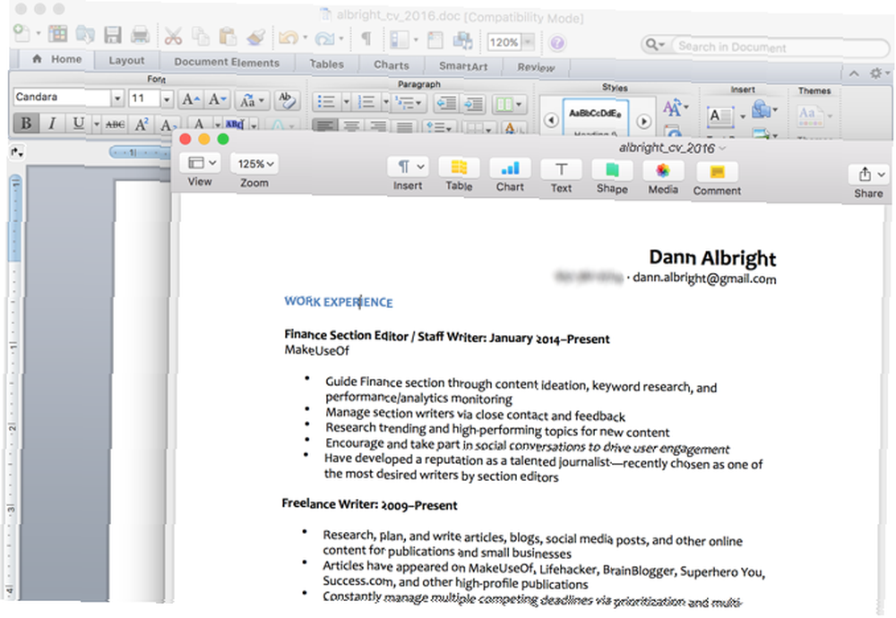896x618 pixels.
Task: Click the Undo arrow in Word toolbar
Action: pos(289,39)
